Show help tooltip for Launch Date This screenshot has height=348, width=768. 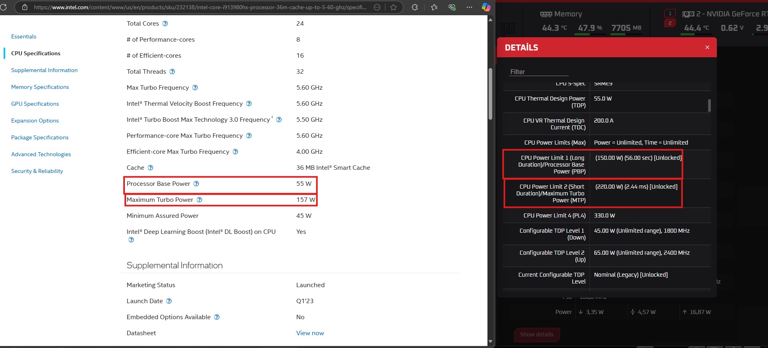pyautogui.click(x=169, y=301)
